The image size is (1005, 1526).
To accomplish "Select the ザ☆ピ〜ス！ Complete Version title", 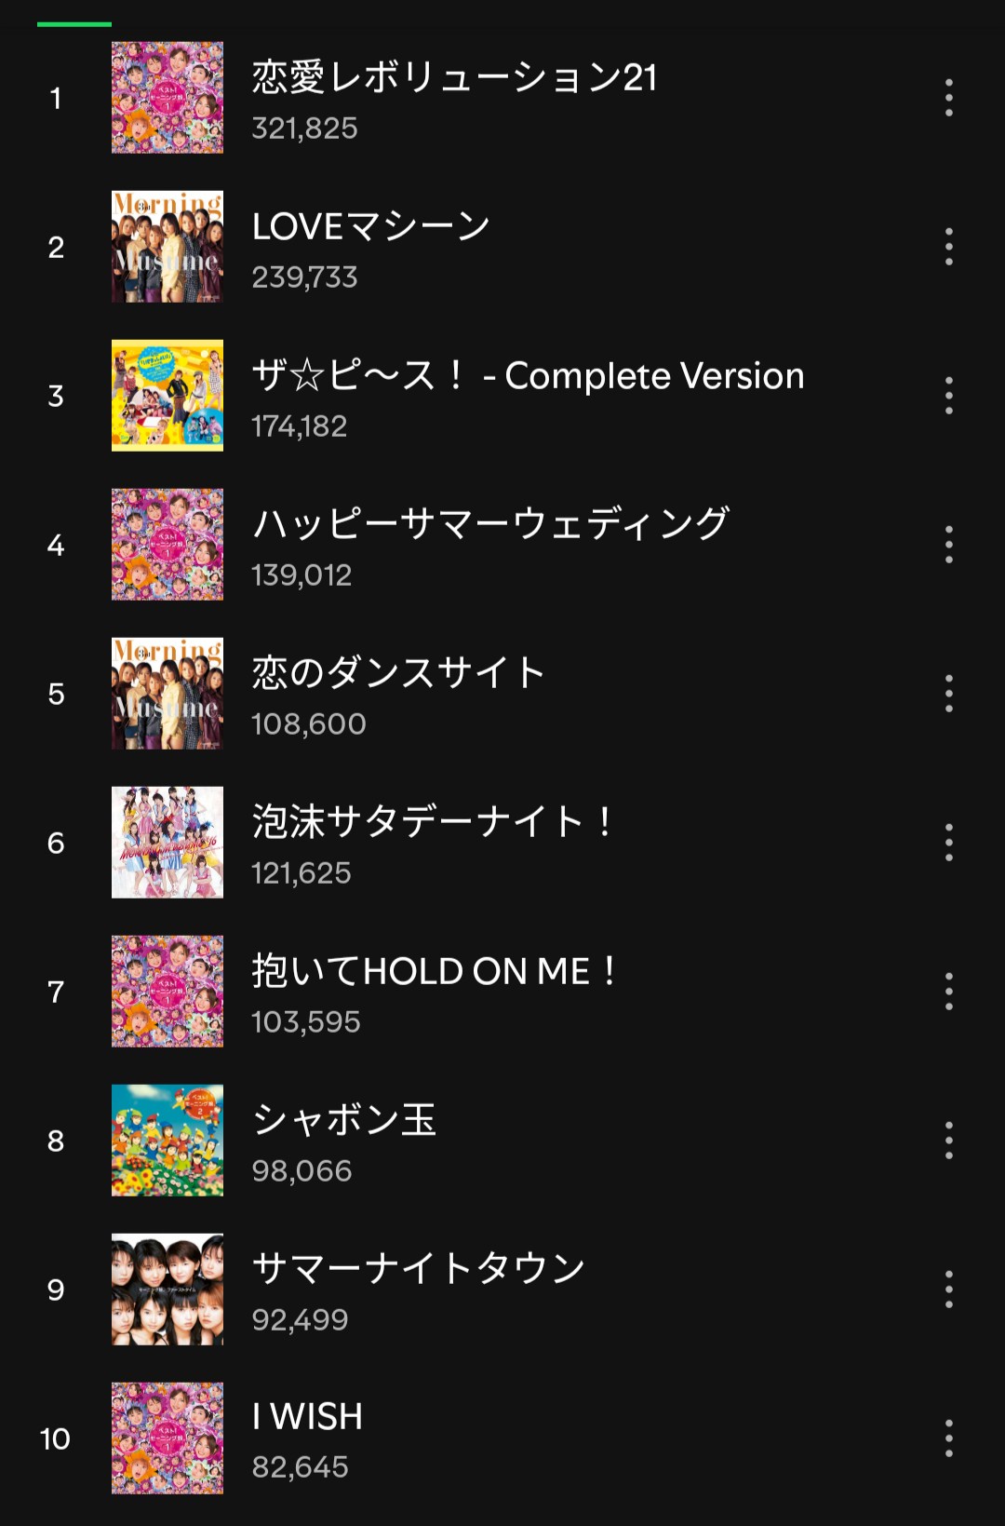I will point(528,376).
